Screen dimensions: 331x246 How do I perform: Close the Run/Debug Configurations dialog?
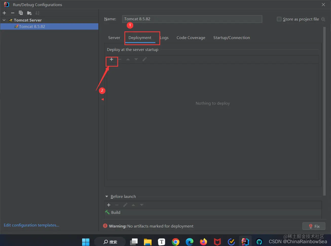(x=323, y=5)
